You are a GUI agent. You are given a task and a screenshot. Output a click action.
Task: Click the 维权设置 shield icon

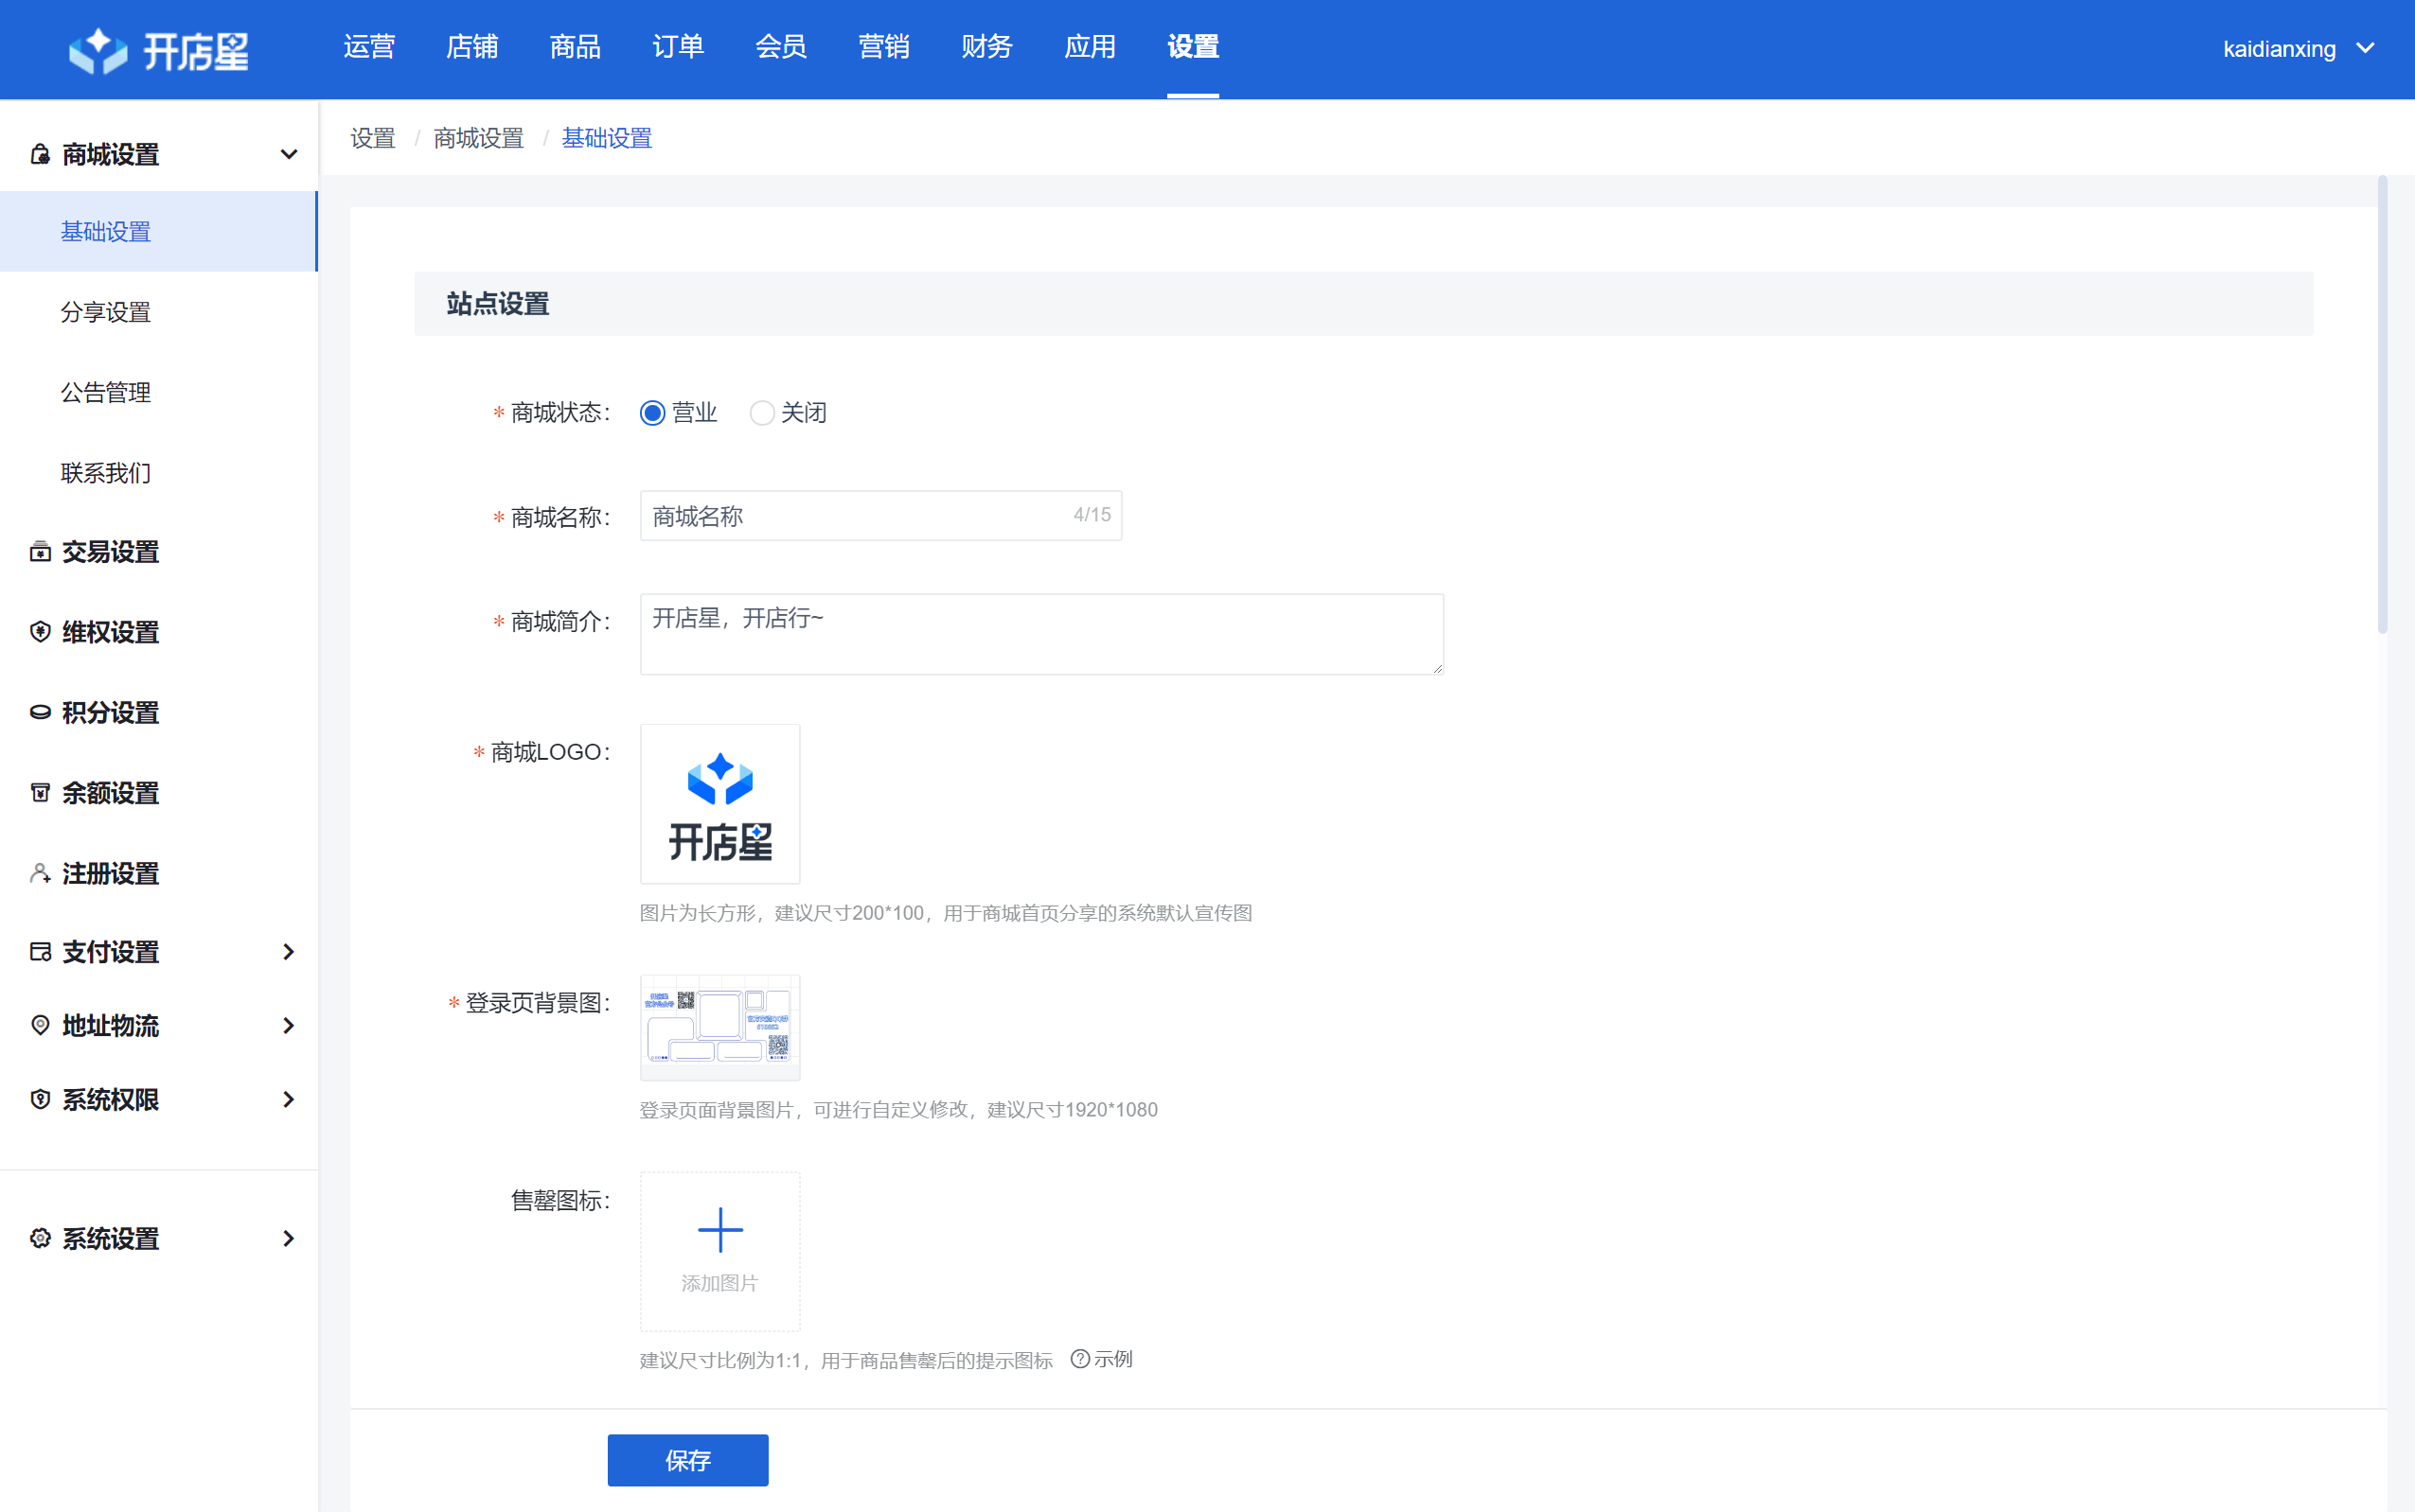[40, 632]
